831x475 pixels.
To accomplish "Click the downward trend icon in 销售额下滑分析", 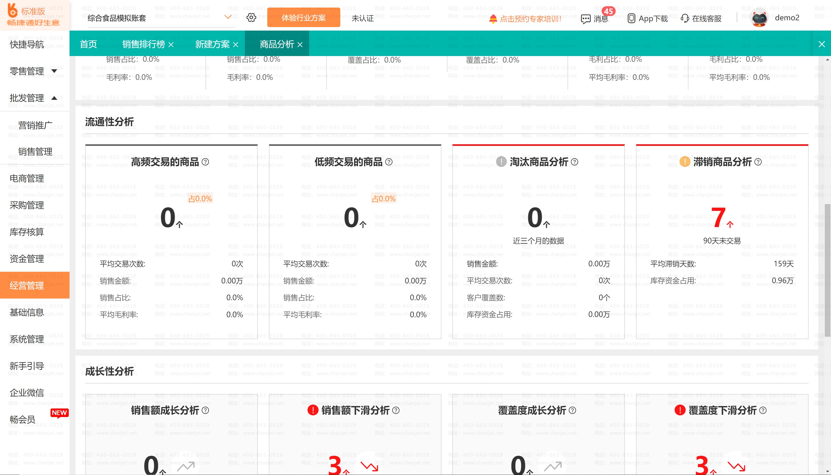I will pos(369,467).
